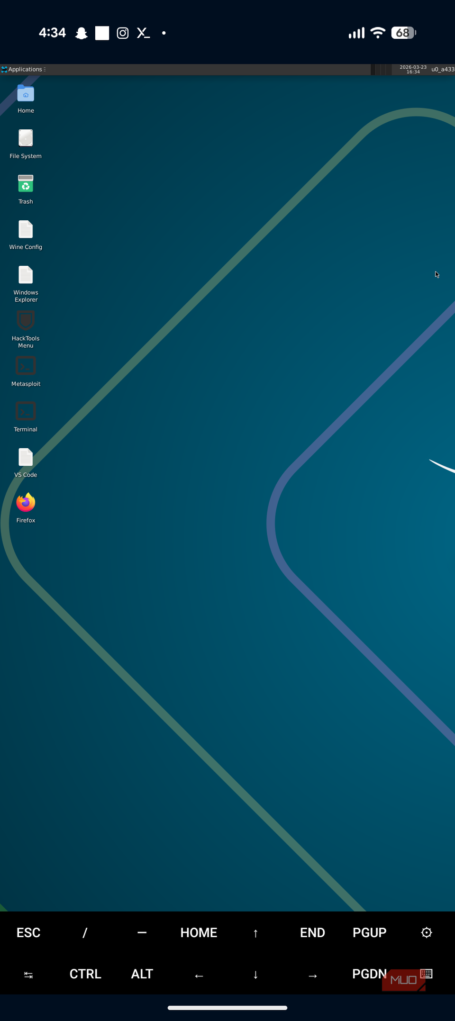Launch the Metasploit desktop icon
455x1021 pixels.
coord(26,366)
